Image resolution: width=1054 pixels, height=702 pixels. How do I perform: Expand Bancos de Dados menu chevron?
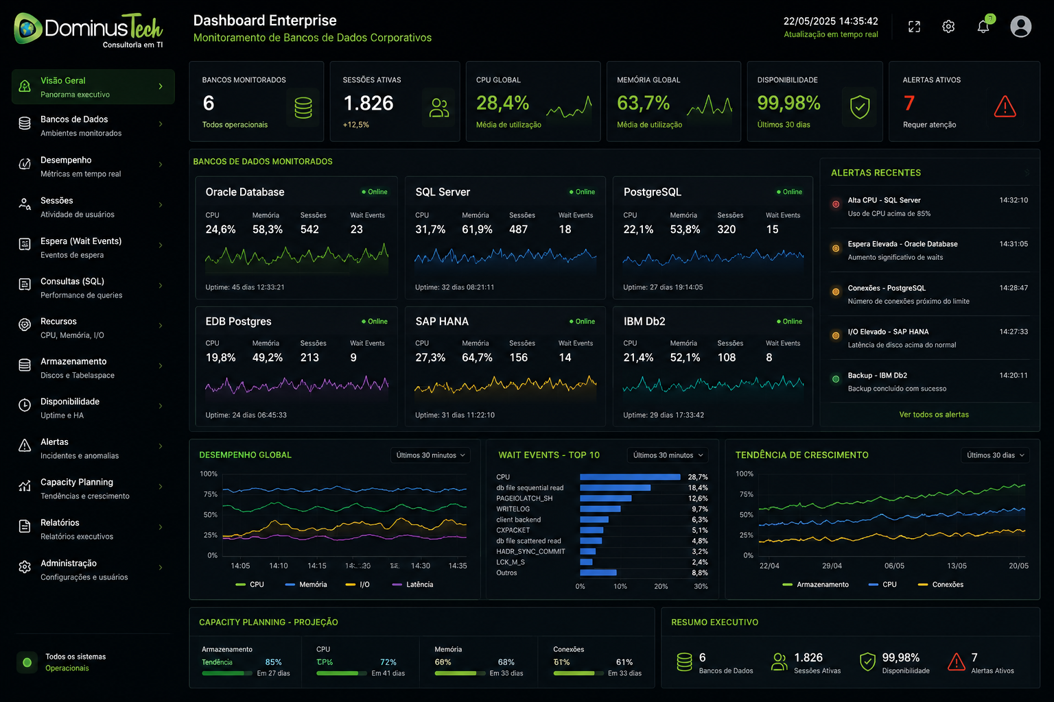[x=161, y=124]
